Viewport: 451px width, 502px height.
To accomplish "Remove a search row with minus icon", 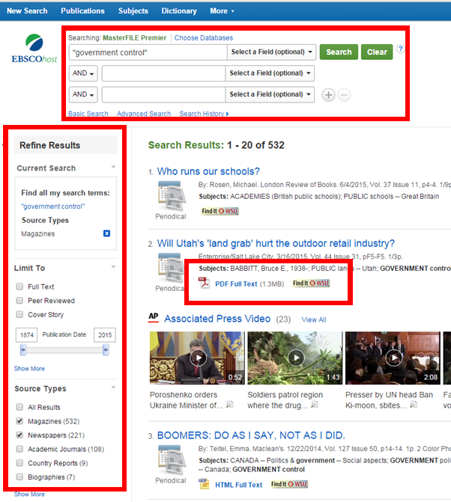I will 344,95.
